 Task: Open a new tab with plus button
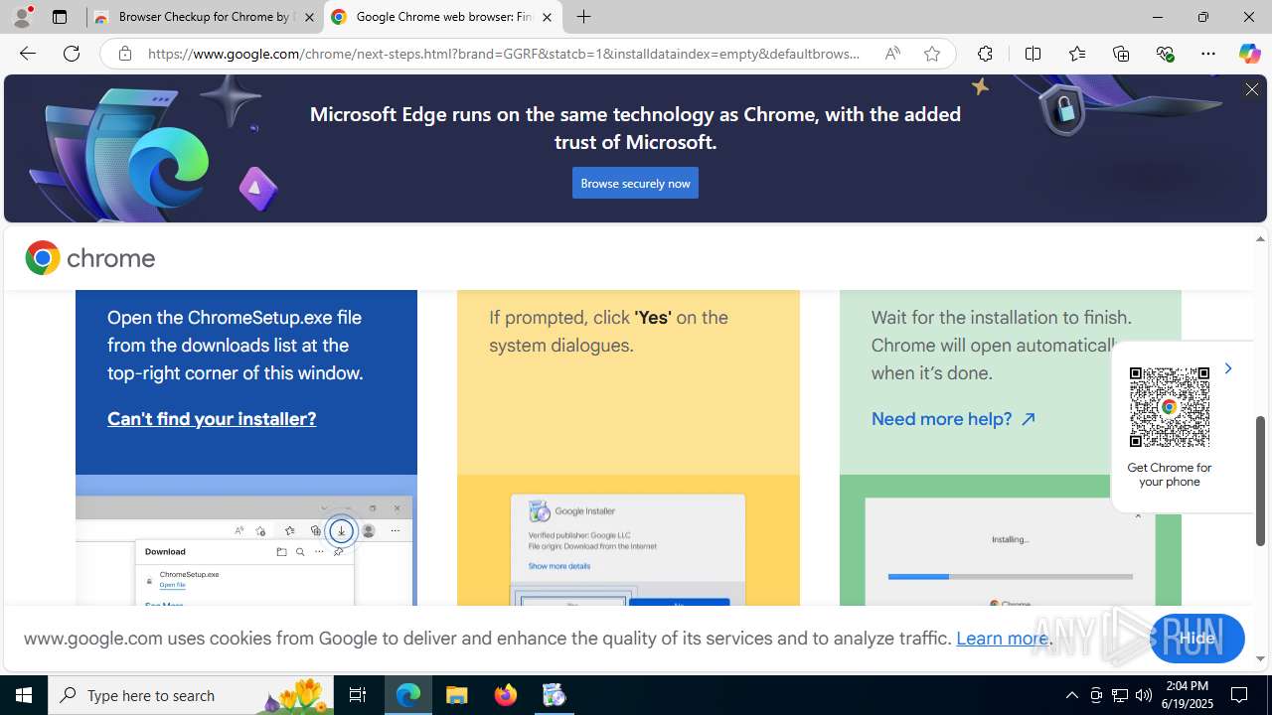(x=584, y=17)
